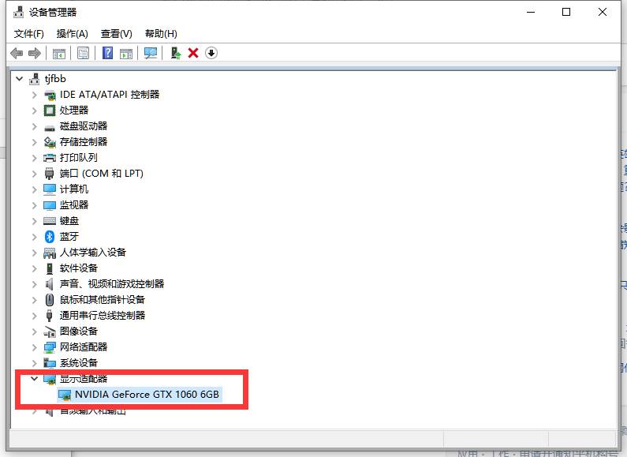Image resolution: width=627 pixels, height=457 pixels.
Task: Click the Back arrow toolbar icon
Action: [x=17, y=53]
